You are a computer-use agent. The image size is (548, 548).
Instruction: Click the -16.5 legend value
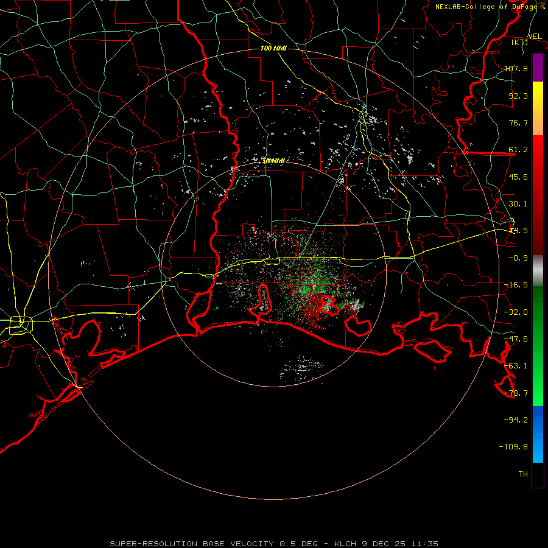516,285
